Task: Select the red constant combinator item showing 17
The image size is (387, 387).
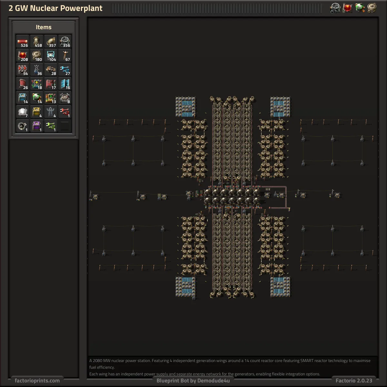Action: point(51,84)
